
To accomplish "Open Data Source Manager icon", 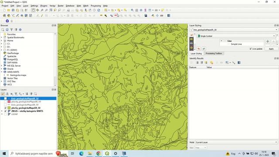I will pyautogui.click(x=4, y=16).
